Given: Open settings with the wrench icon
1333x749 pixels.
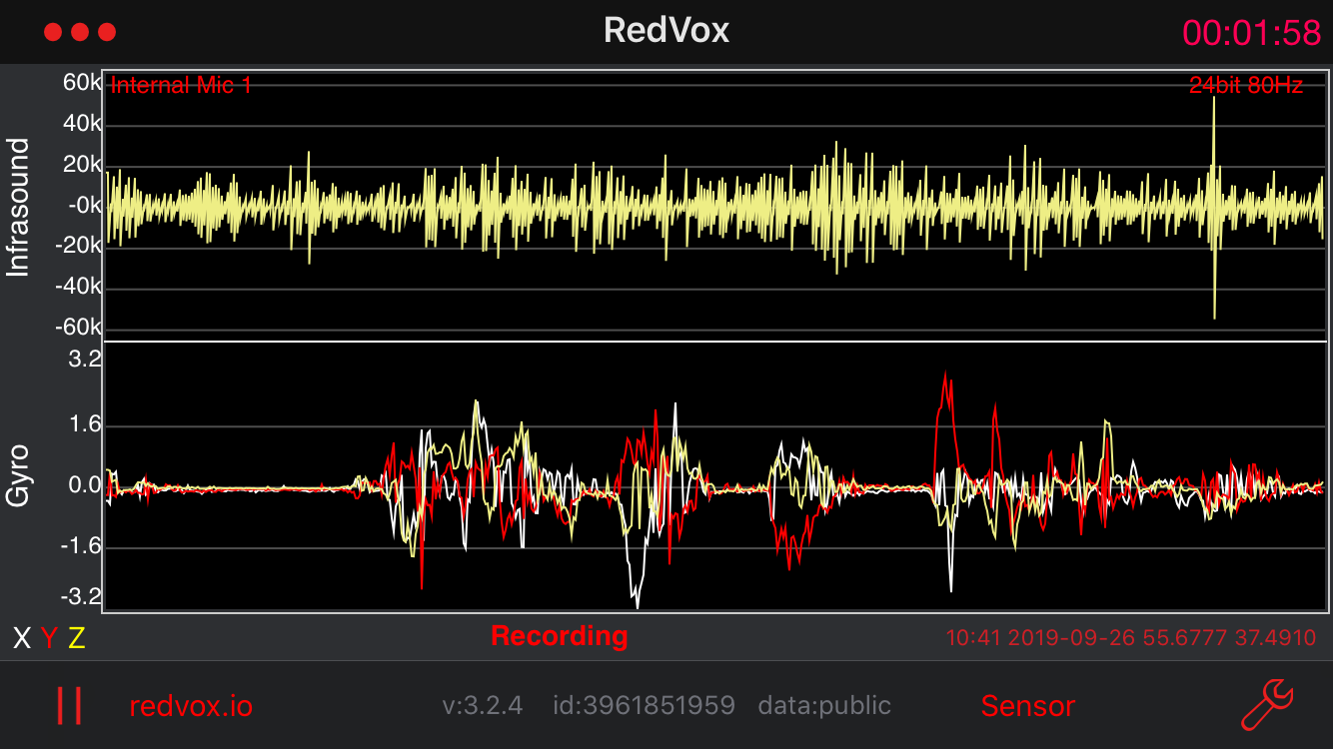Looking at the screenshot, I should click(1267, 705).
